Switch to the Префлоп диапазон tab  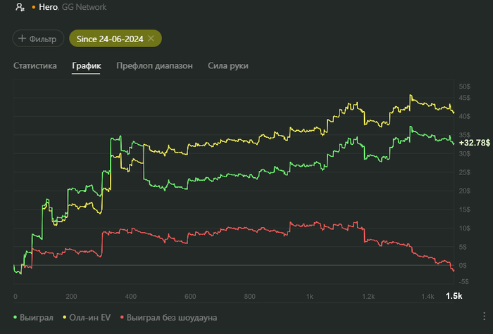click(154, 65)
